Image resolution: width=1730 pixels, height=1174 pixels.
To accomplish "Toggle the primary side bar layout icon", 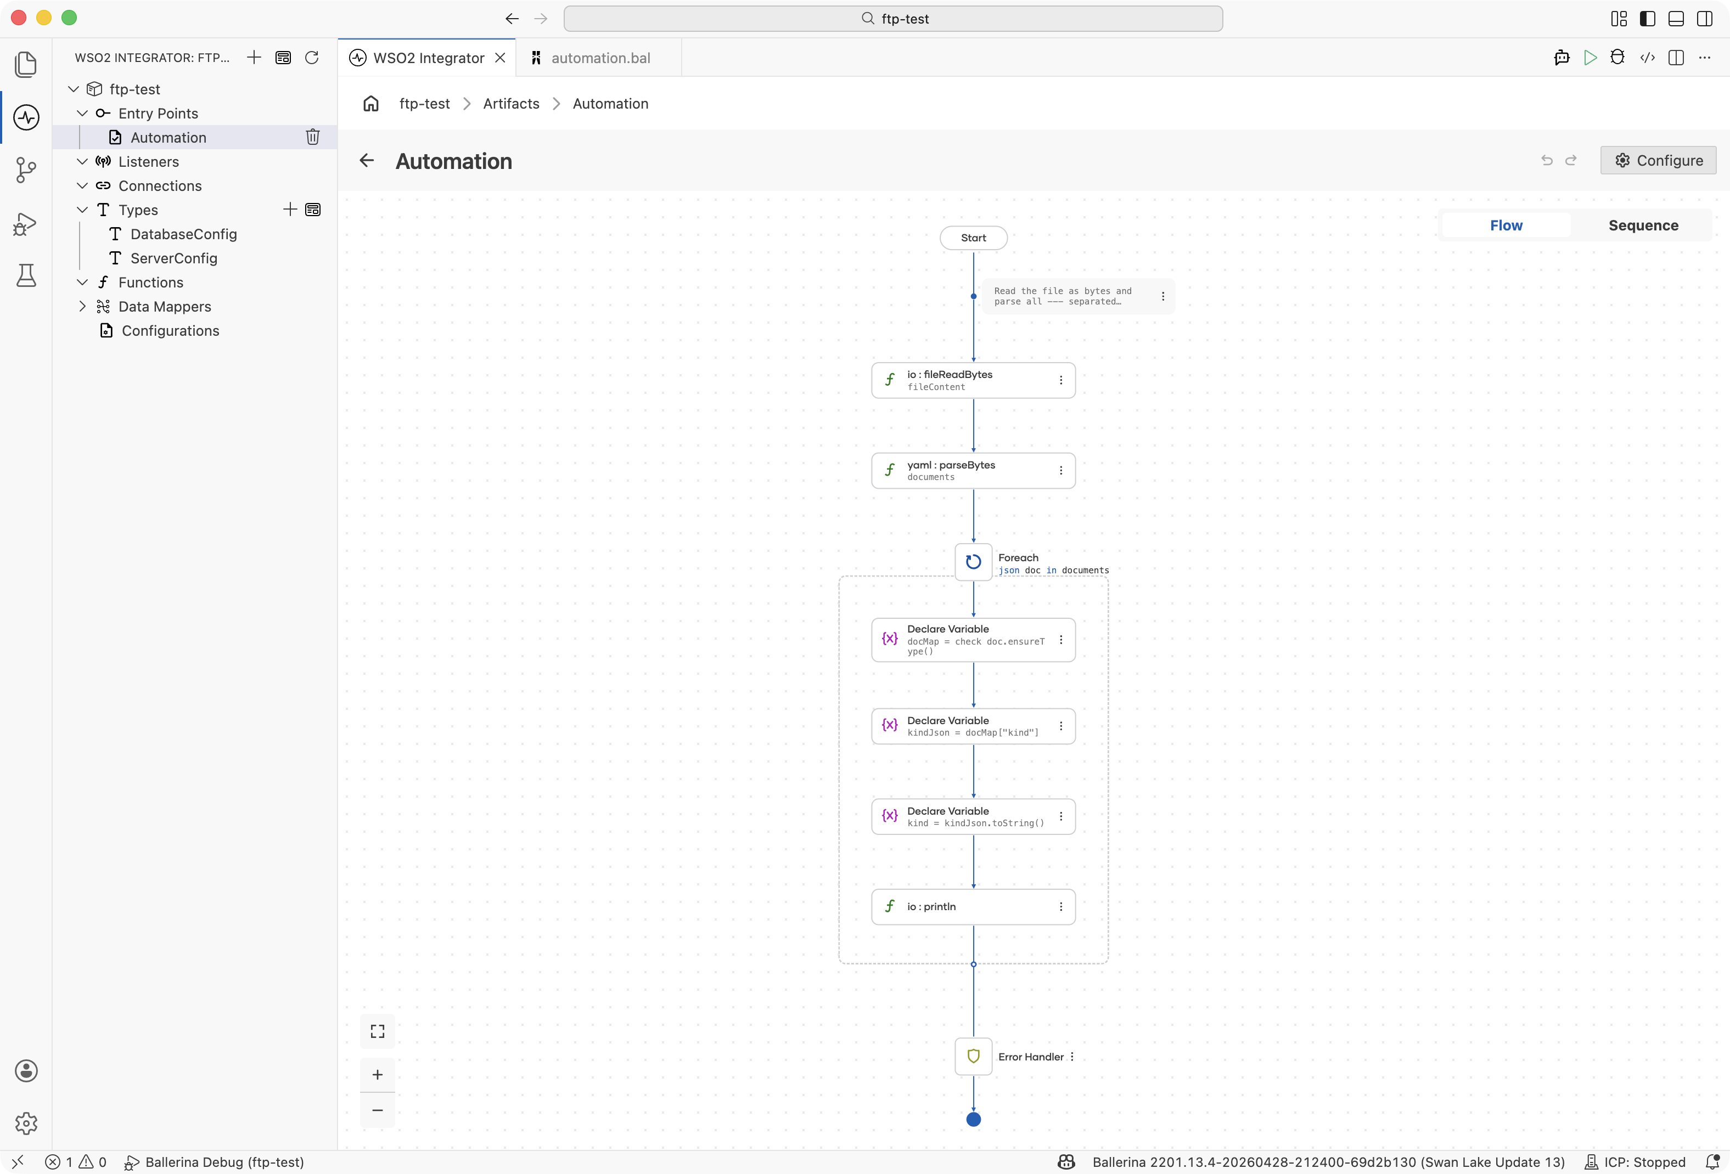I will pos(1647,19).
